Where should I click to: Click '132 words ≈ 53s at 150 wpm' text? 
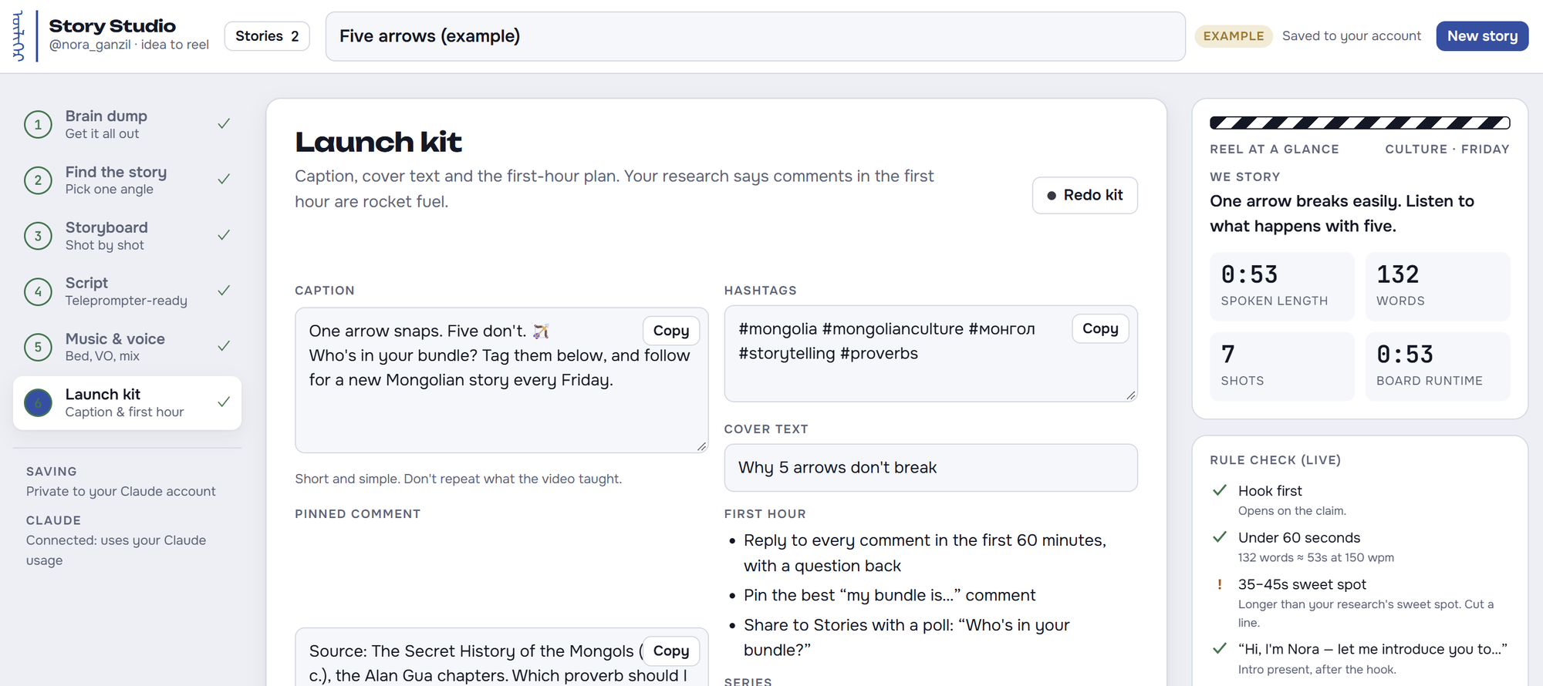(x=1316, y=557)
